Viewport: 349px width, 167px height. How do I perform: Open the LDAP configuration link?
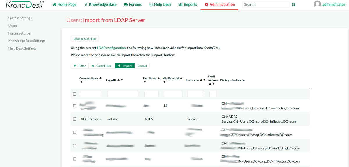click(111, 48)
